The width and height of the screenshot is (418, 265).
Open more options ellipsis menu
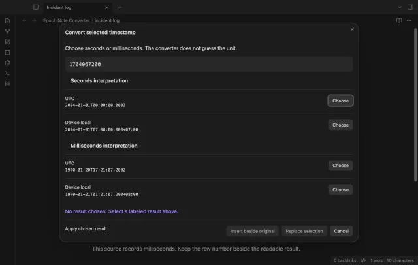(409, 20)
